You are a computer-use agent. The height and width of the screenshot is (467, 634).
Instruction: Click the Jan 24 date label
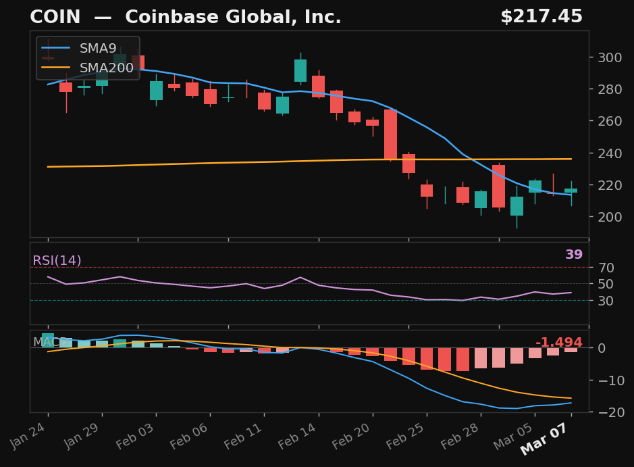tap(28, 436)
